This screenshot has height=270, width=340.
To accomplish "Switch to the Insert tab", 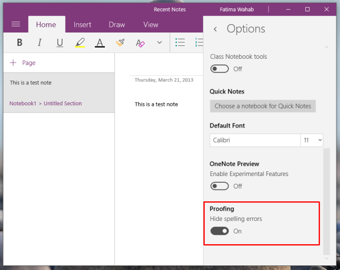I will [x=82, y=24].
